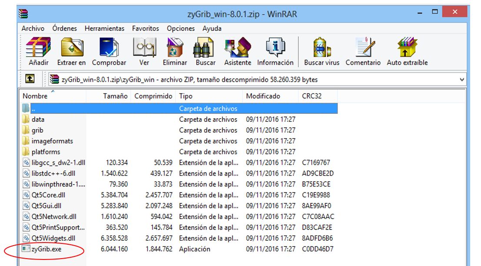Select the Qt5PrintSupport file name
This screenshot has width=481, height=266.
(58, 227)
